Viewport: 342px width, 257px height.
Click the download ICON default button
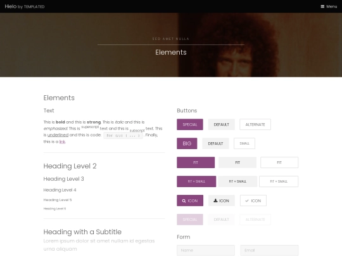pyautogui.click(x=222, y=201)
